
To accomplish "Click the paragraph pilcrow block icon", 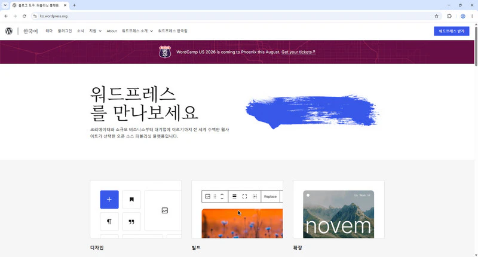I will (x=109, y=222).
